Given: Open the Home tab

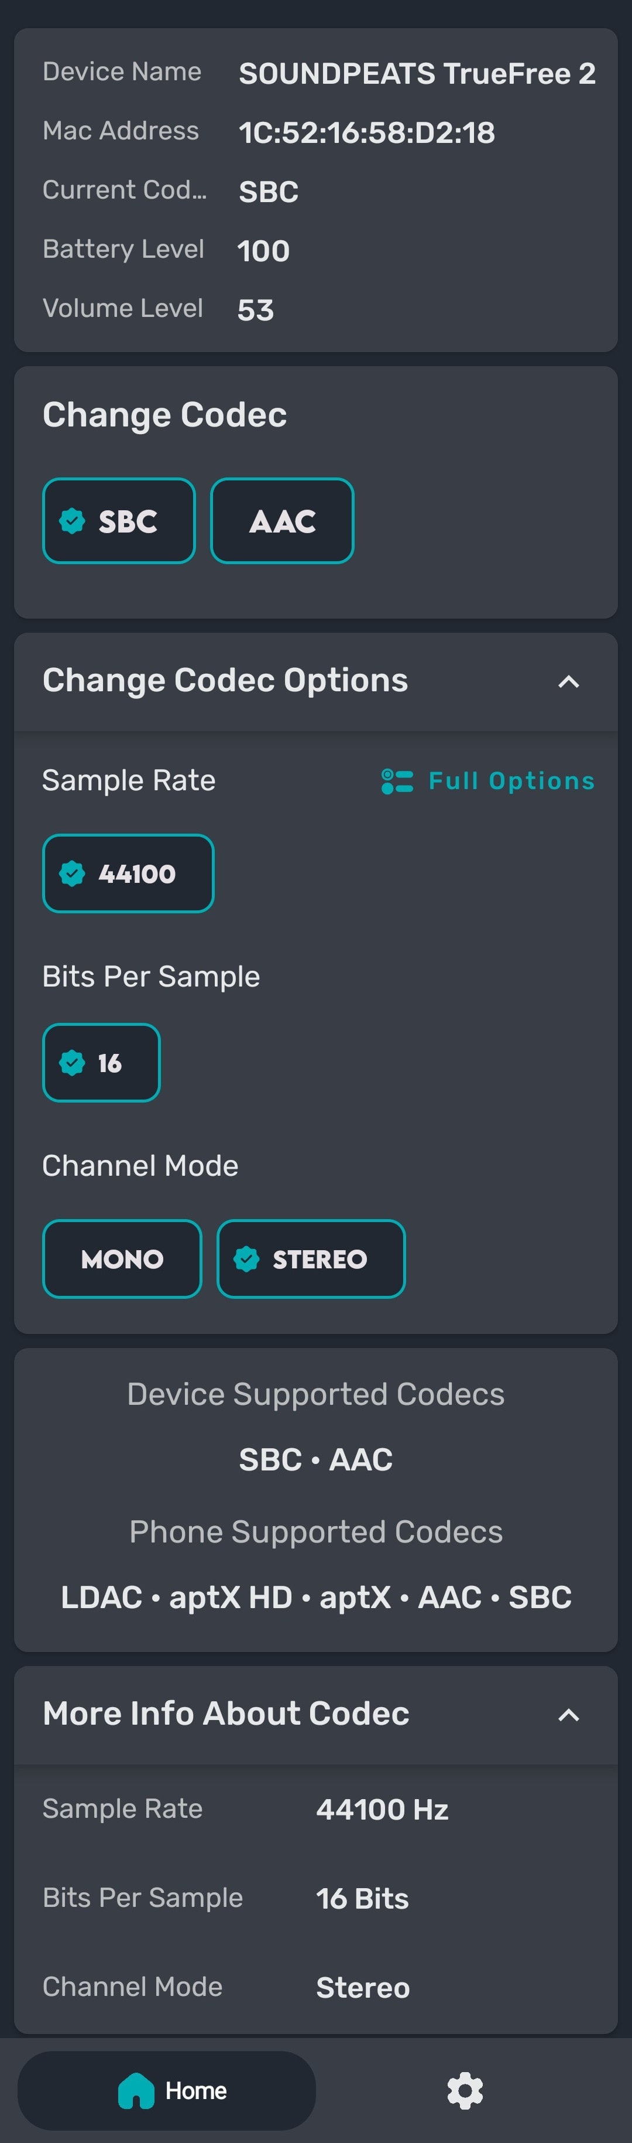Looking at the screenshot, I should [167, 2091].
